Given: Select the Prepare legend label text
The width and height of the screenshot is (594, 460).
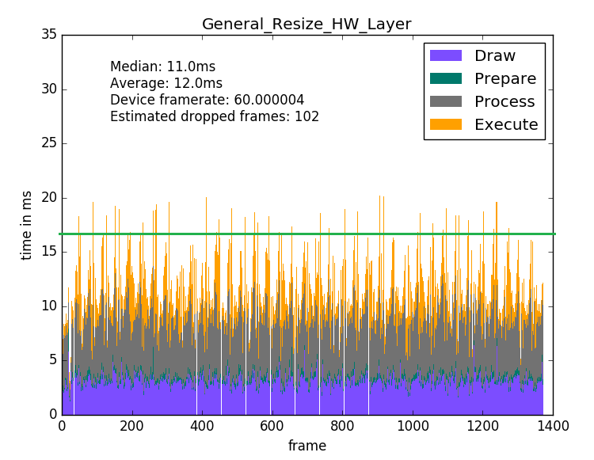Looking at the screenshot, I should (x=505, y=79).
